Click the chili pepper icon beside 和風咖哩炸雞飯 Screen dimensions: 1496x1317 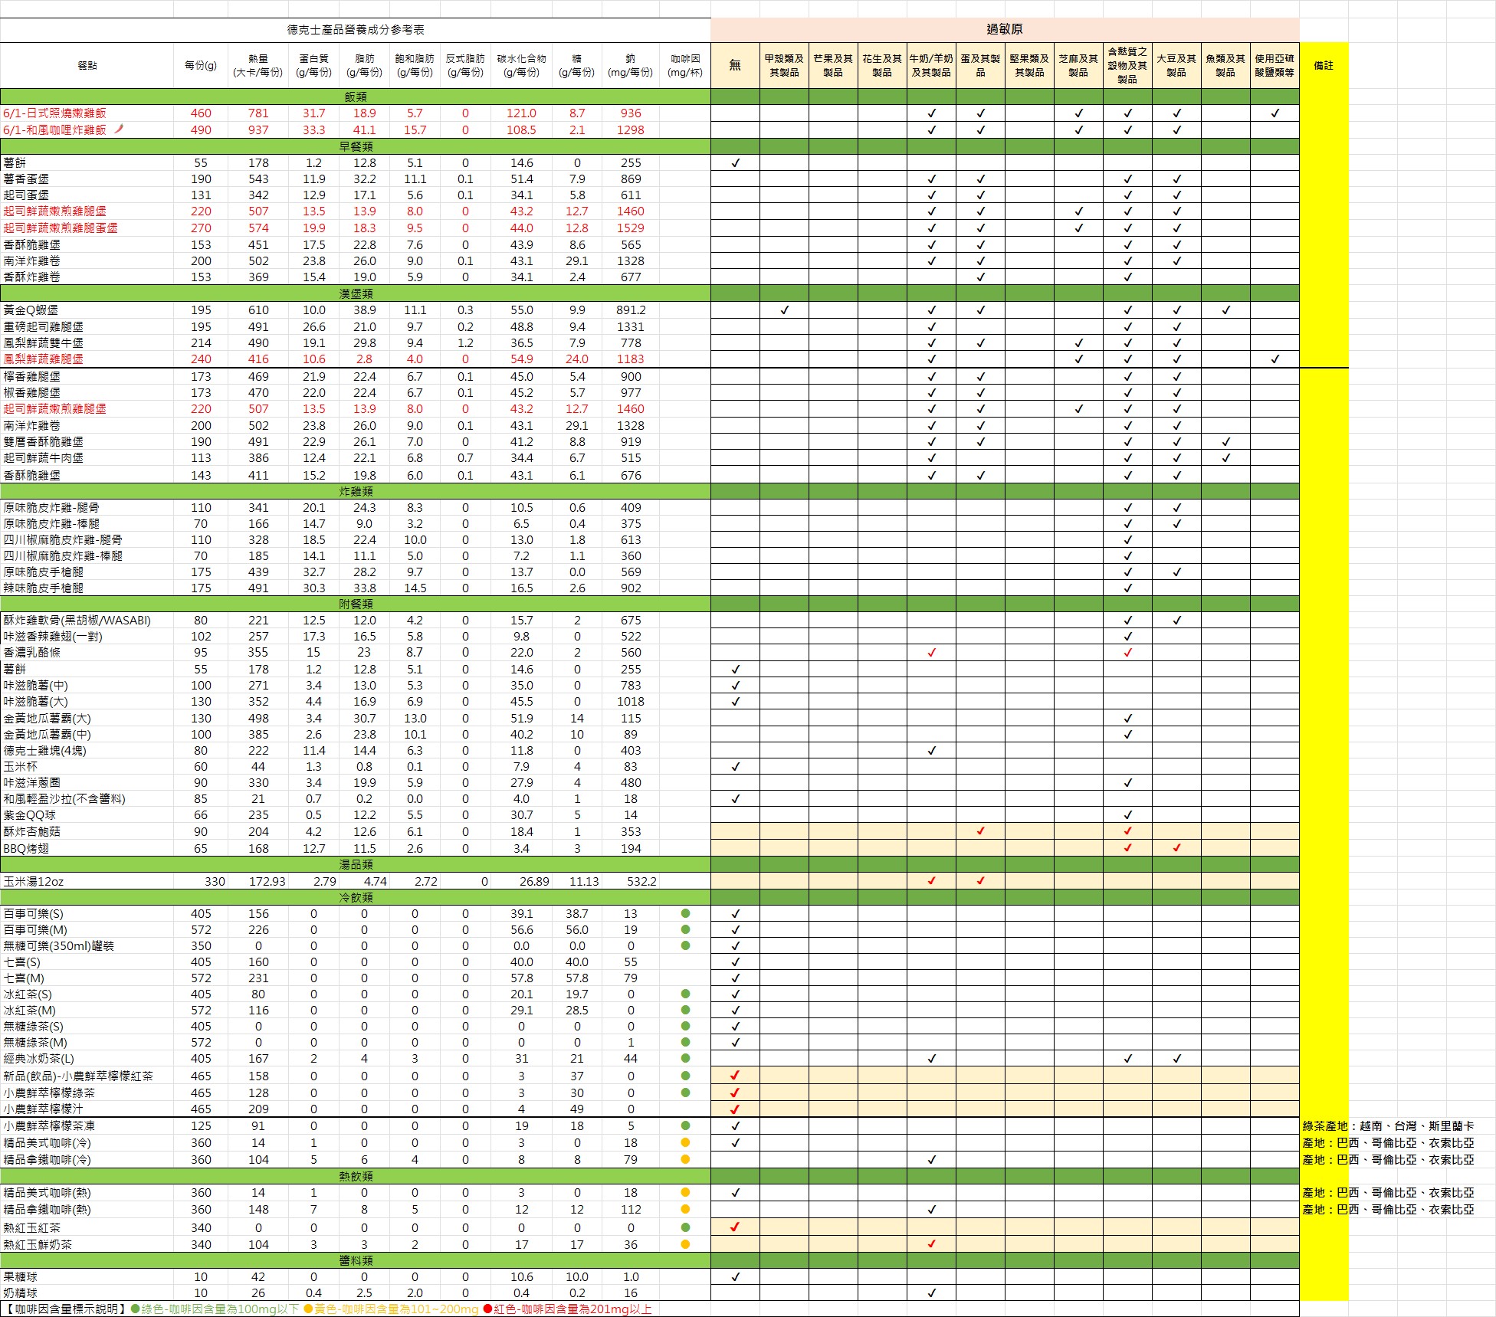(x=119, y=129)
